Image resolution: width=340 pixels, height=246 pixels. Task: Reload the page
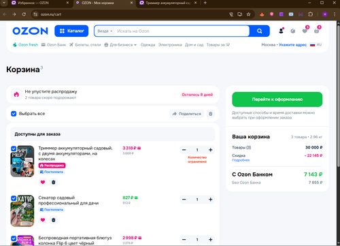(x=24, y=14)
